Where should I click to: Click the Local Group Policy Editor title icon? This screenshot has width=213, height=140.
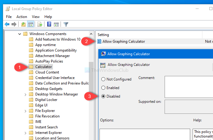8,9
